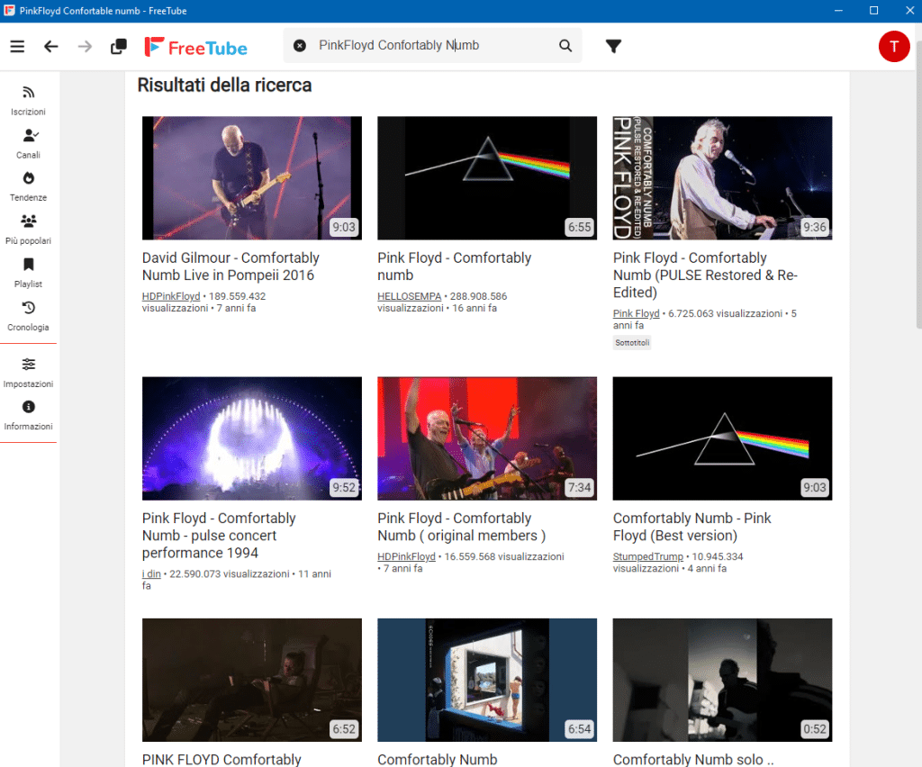Click the FreeTube logo
922x767 pixels.
click(x=195, y=47)
